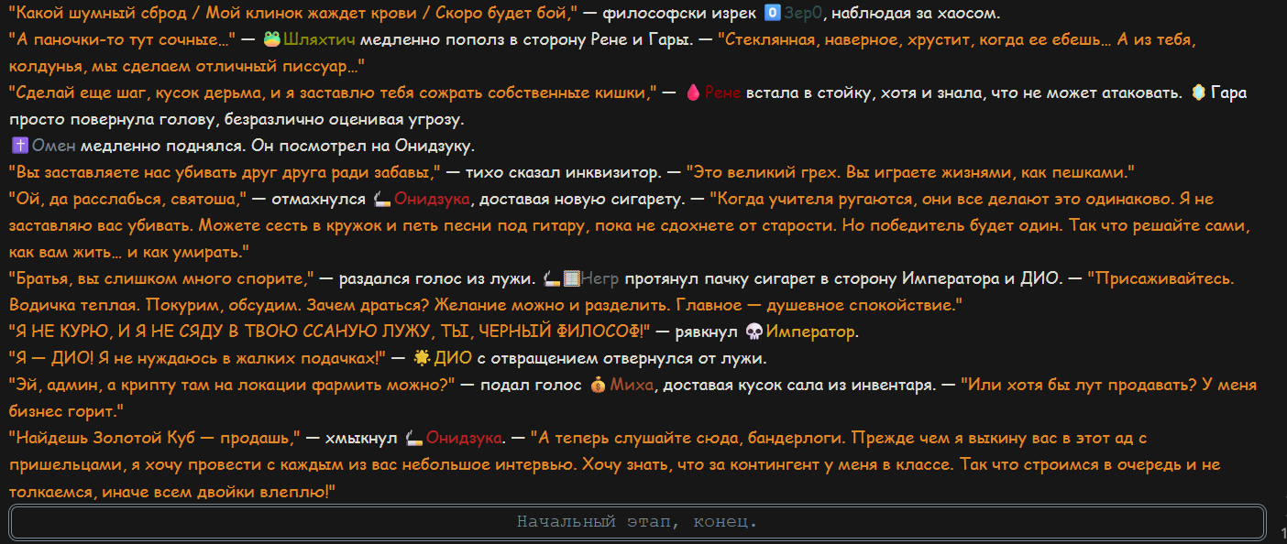Select the green name Шляхтич
This screenshot has width=1287, height=544.
(x=319, y=40)
